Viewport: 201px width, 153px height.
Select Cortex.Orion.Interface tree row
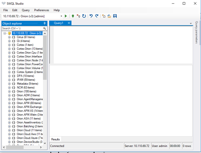point(29,57)
